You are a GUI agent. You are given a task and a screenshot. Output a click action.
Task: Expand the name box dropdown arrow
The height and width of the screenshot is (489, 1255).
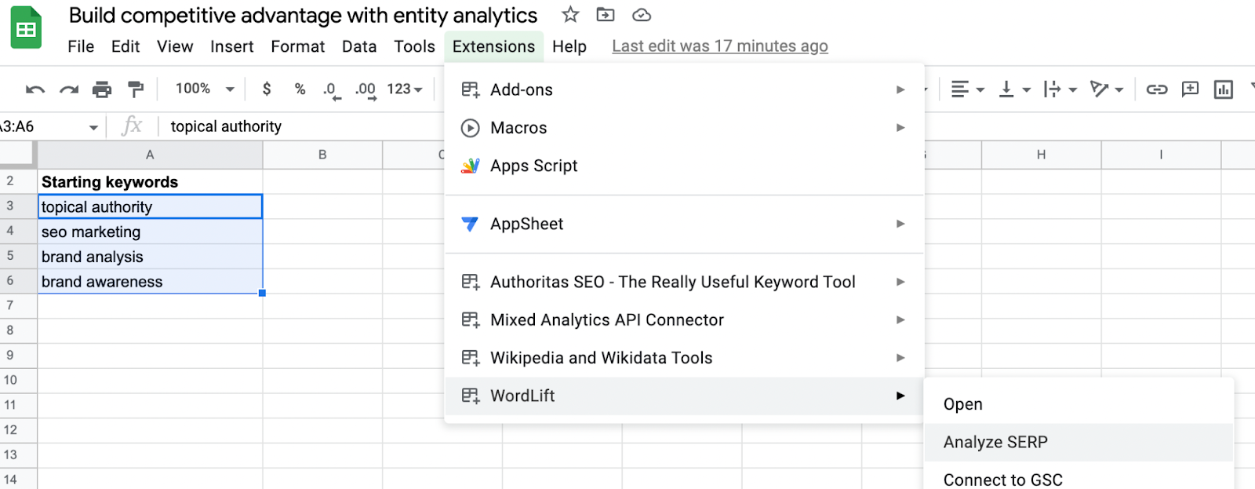coord(93,127)
